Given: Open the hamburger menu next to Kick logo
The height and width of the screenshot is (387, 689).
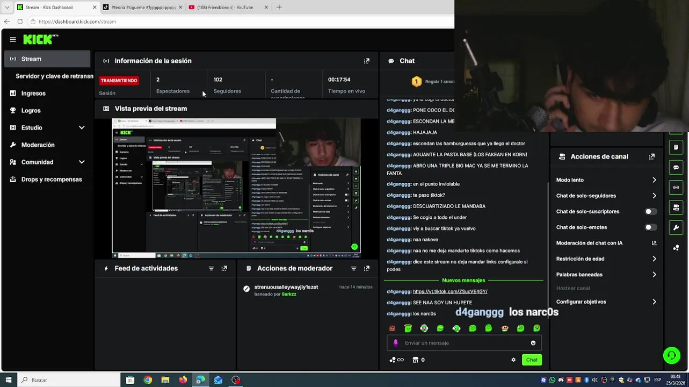Looking at the screenshot, I should (13, 39).
